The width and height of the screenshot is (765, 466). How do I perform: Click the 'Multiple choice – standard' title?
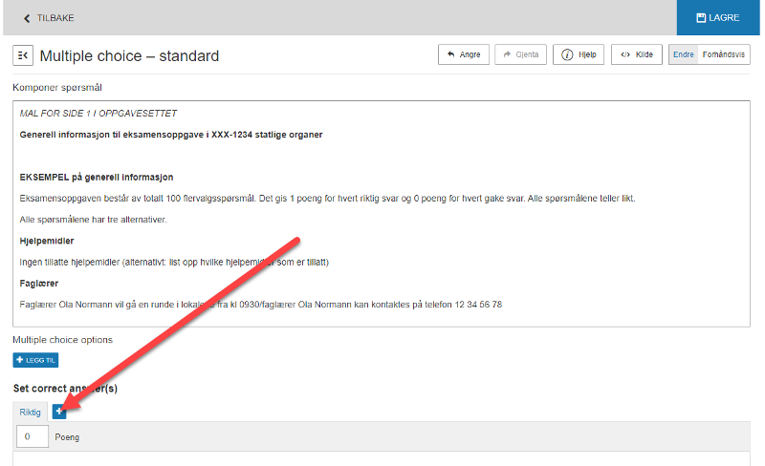pyautogui.click(x=129, y=56)
